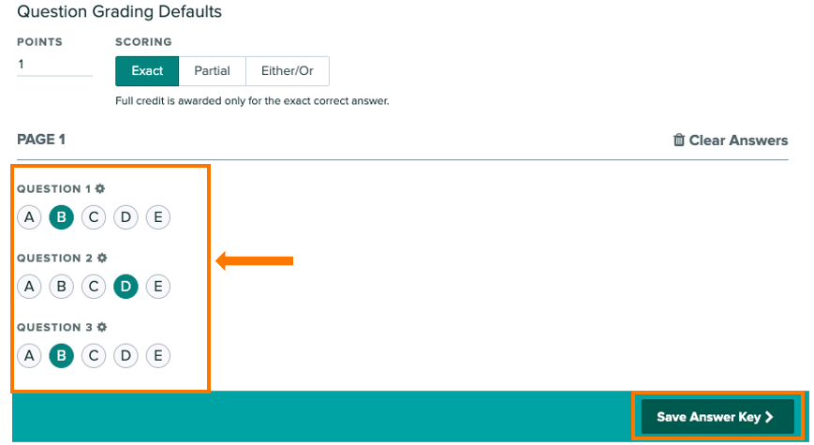Image resolution: width=814 pixels, height=445 pixels.
Task: Switch scoring to Partial
Action: tap(212, 71)
